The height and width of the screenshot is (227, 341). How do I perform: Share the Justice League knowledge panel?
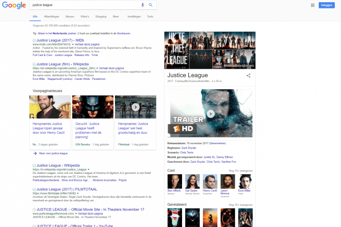tap(248, 76)
